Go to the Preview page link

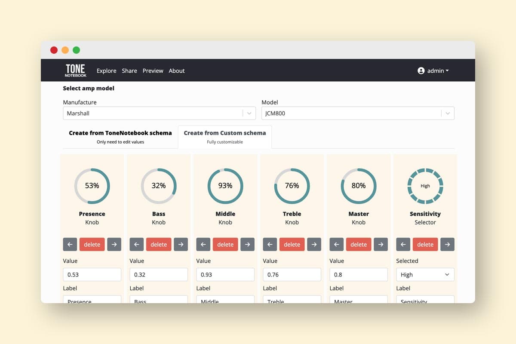153,71
